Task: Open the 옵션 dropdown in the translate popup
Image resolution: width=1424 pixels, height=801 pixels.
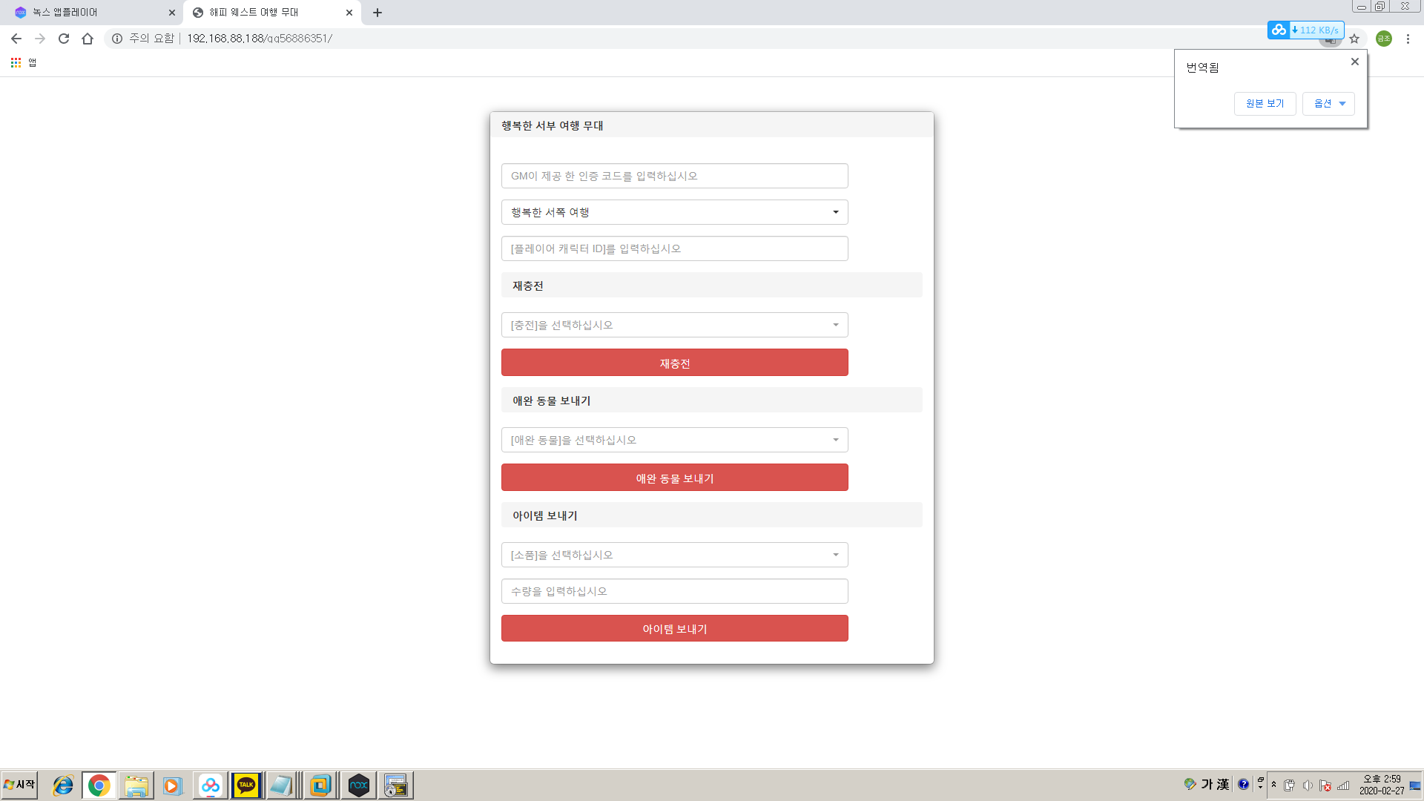Action: tap(1328, 104)
